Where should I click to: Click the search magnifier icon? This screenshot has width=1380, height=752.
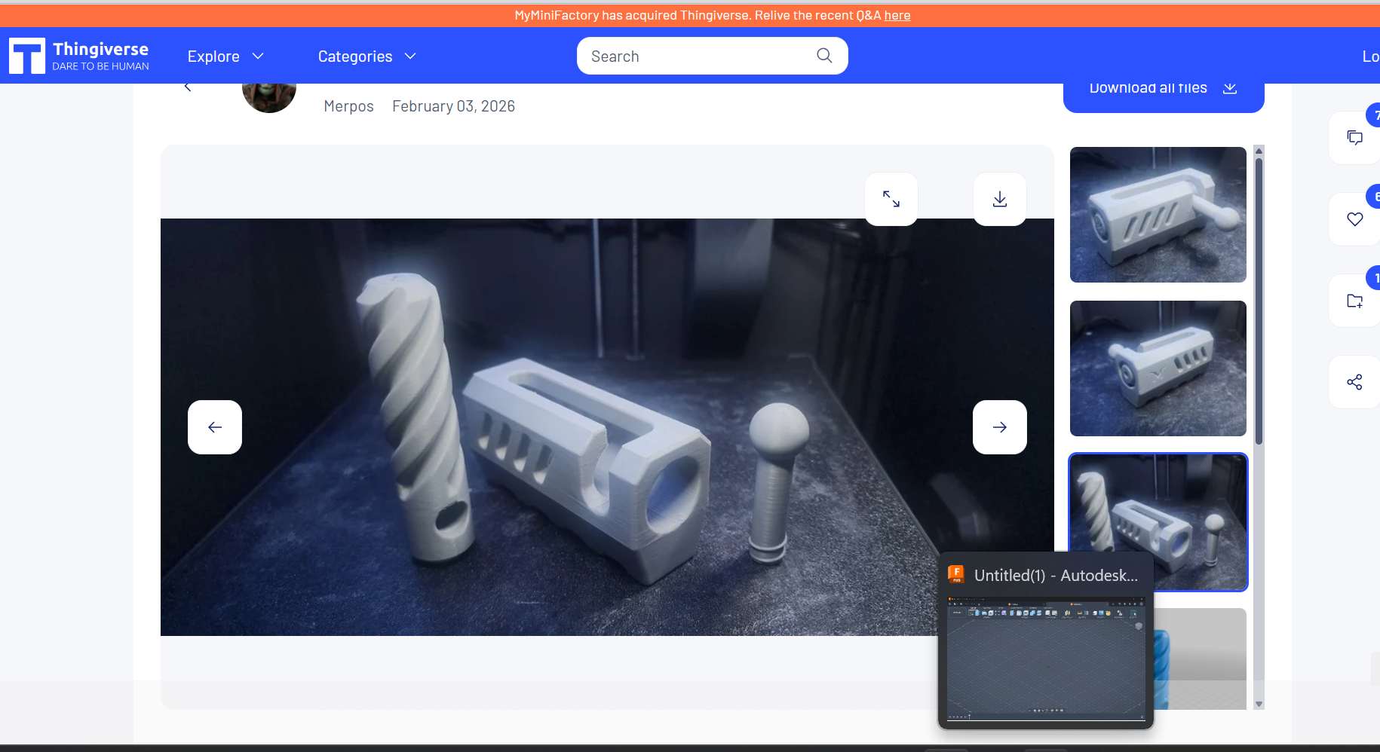(x=824, y=55)
